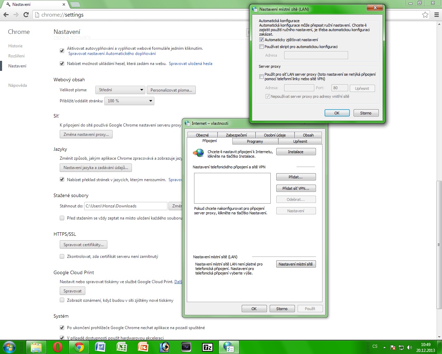The image size is (442, 354).
Task: Toggle Nabízet překlad stránek checkbox
Action: [x=62, y=179]
